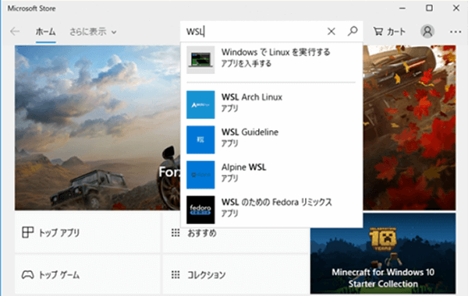
Task: Select the WSL Arch Linux suggestion
Action: click(271, 104)
